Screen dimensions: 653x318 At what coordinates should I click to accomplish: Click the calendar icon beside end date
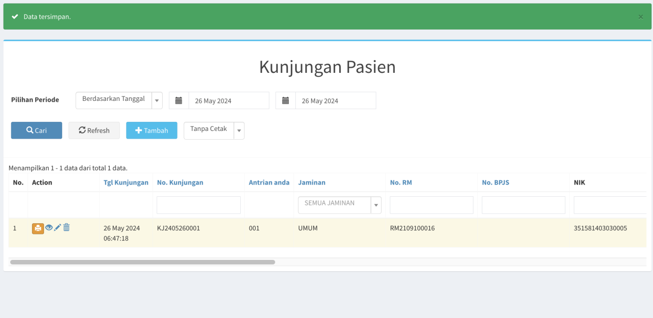pos(286,100)
